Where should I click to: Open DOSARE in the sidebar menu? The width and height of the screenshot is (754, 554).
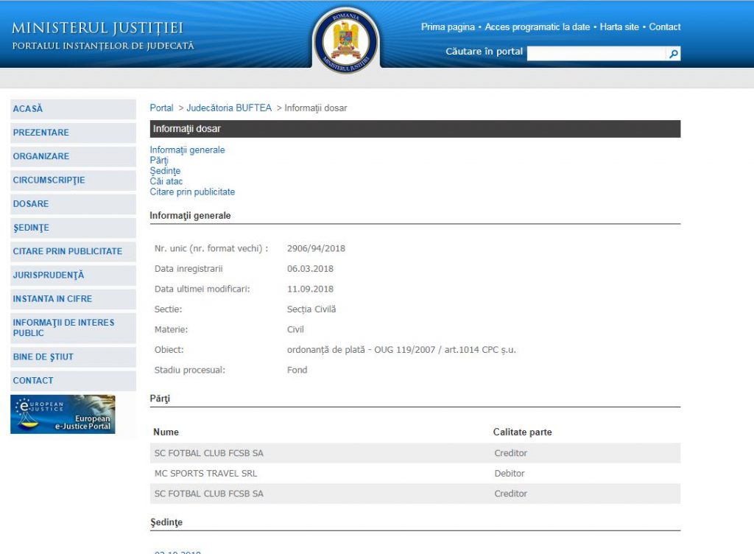pyautogui.click(x=31, y=204)
